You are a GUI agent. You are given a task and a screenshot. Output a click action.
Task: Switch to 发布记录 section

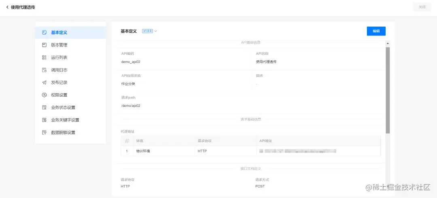(70, 83)
